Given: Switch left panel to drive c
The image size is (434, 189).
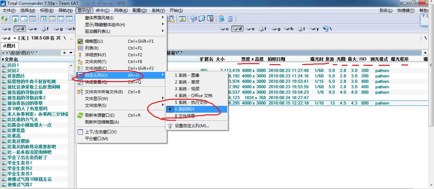Looking at the screenshot, I should (x=6, y=29).
